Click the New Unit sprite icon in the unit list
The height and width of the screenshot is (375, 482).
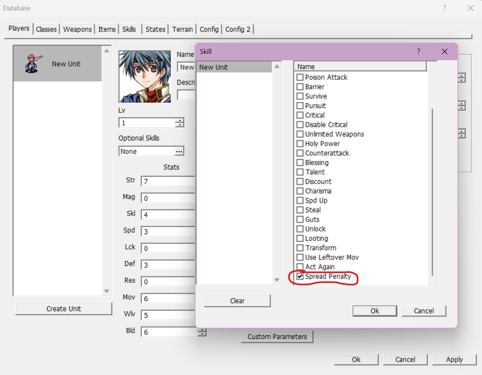coord(33,64)
